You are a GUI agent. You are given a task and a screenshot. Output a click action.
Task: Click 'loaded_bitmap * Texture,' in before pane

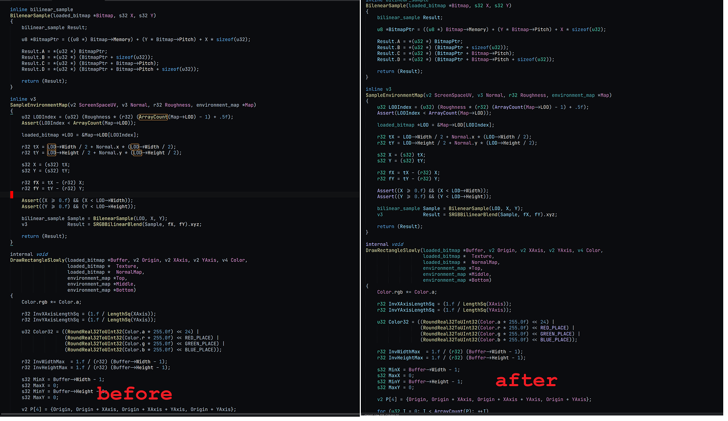(103, 266)
